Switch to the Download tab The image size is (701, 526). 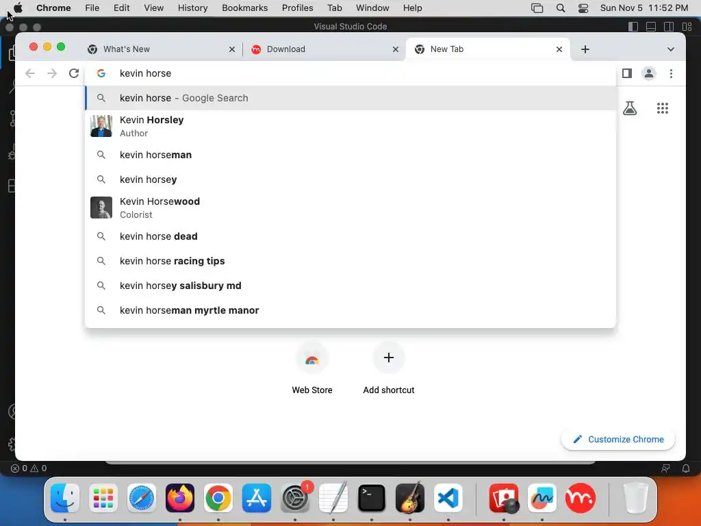324,49
